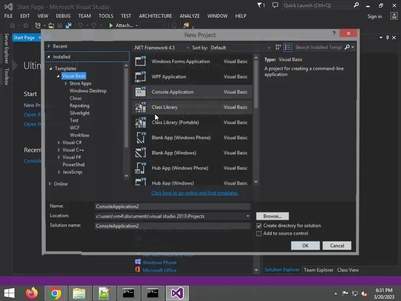
Task: Open the FILE menu
Action: 9,16
